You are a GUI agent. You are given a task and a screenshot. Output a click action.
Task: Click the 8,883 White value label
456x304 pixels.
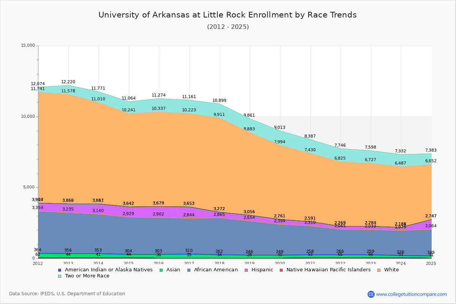249,129
